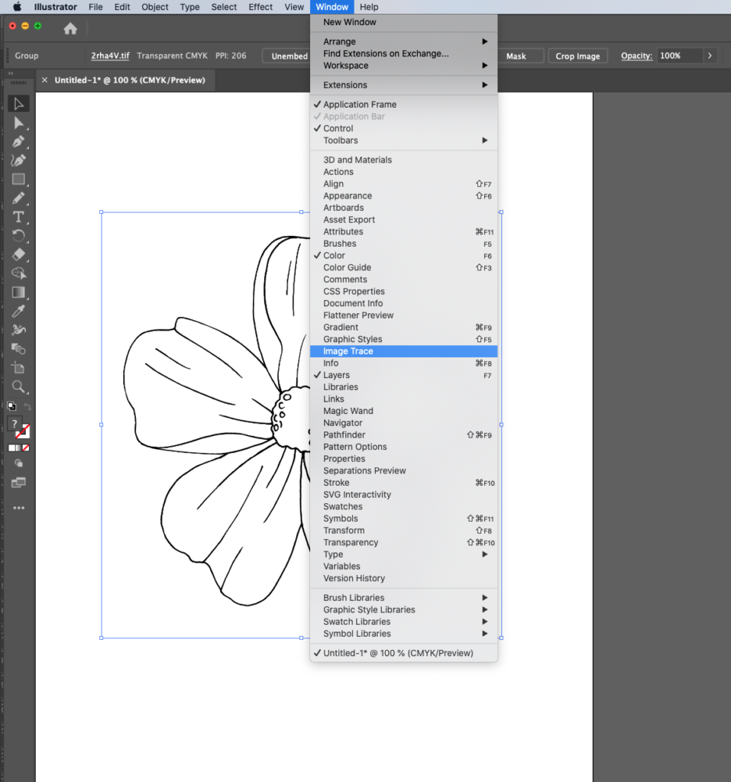
Task: Toggle Application Frame in the Window menu
Action: click(359, 104)
